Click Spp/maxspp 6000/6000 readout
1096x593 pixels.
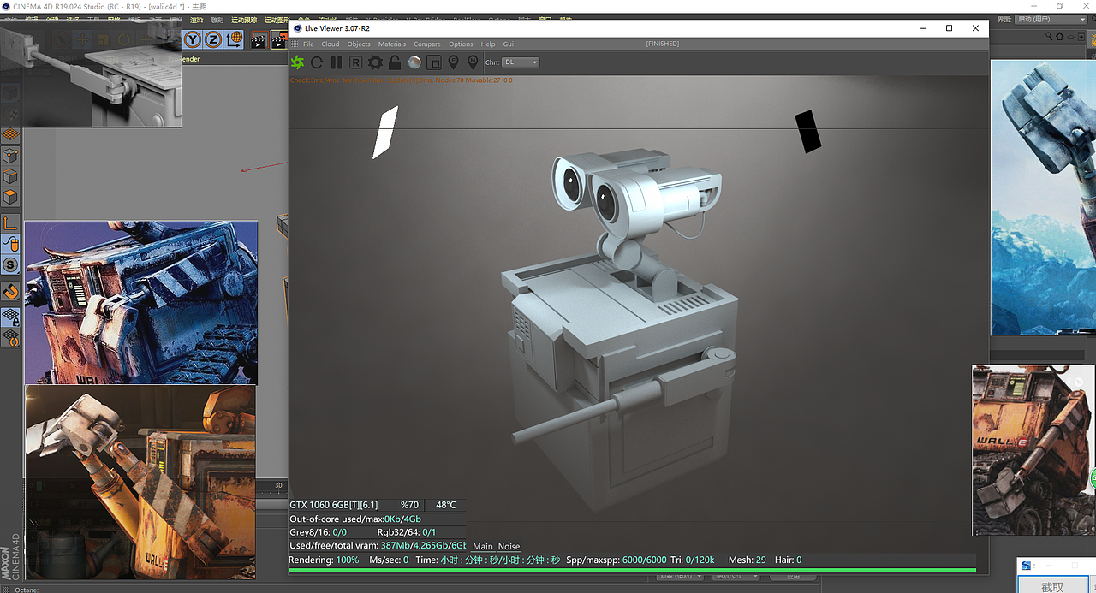616,560
